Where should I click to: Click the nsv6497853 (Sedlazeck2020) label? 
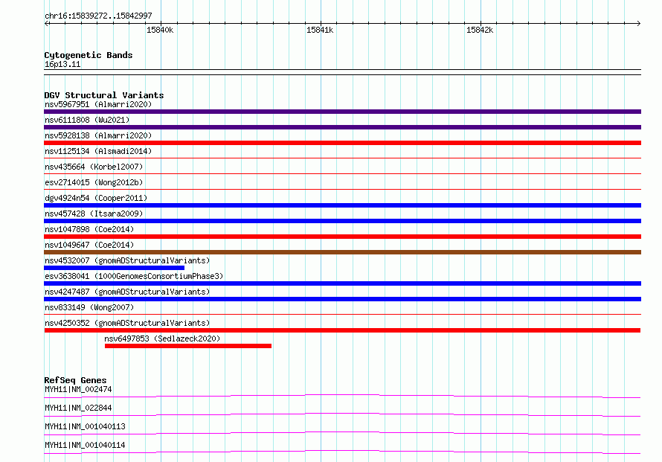click(162, 339)
